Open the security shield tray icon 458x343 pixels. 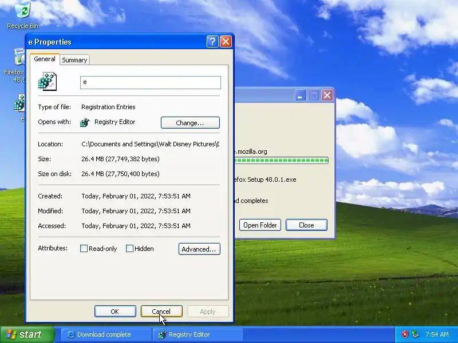click(405, 334)
